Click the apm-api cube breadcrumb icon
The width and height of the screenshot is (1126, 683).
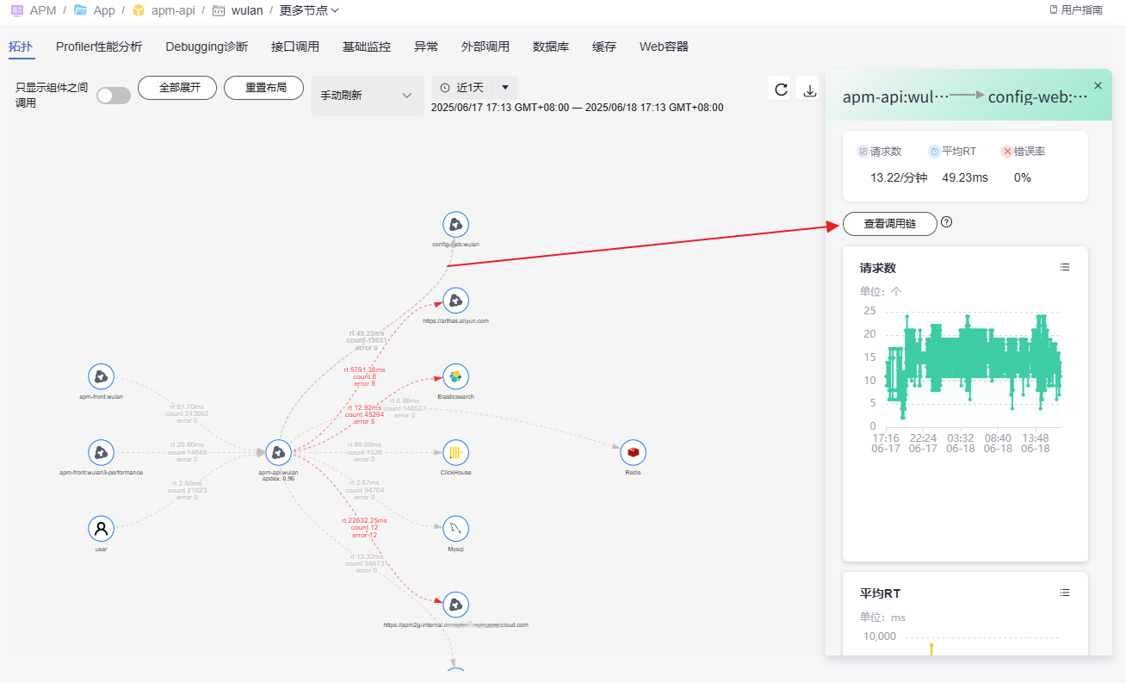pos(139,10)
